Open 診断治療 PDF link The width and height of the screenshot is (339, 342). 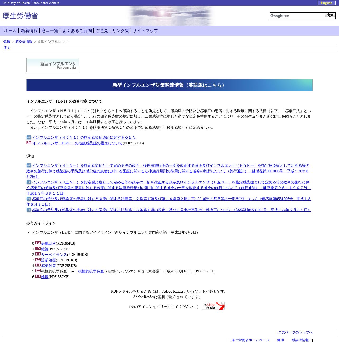tap(49, 260)
